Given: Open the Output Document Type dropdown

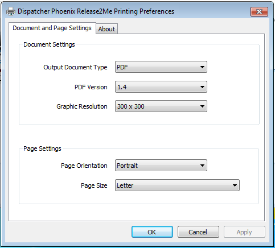Looking at the screenshot, I should coord(161,67).
